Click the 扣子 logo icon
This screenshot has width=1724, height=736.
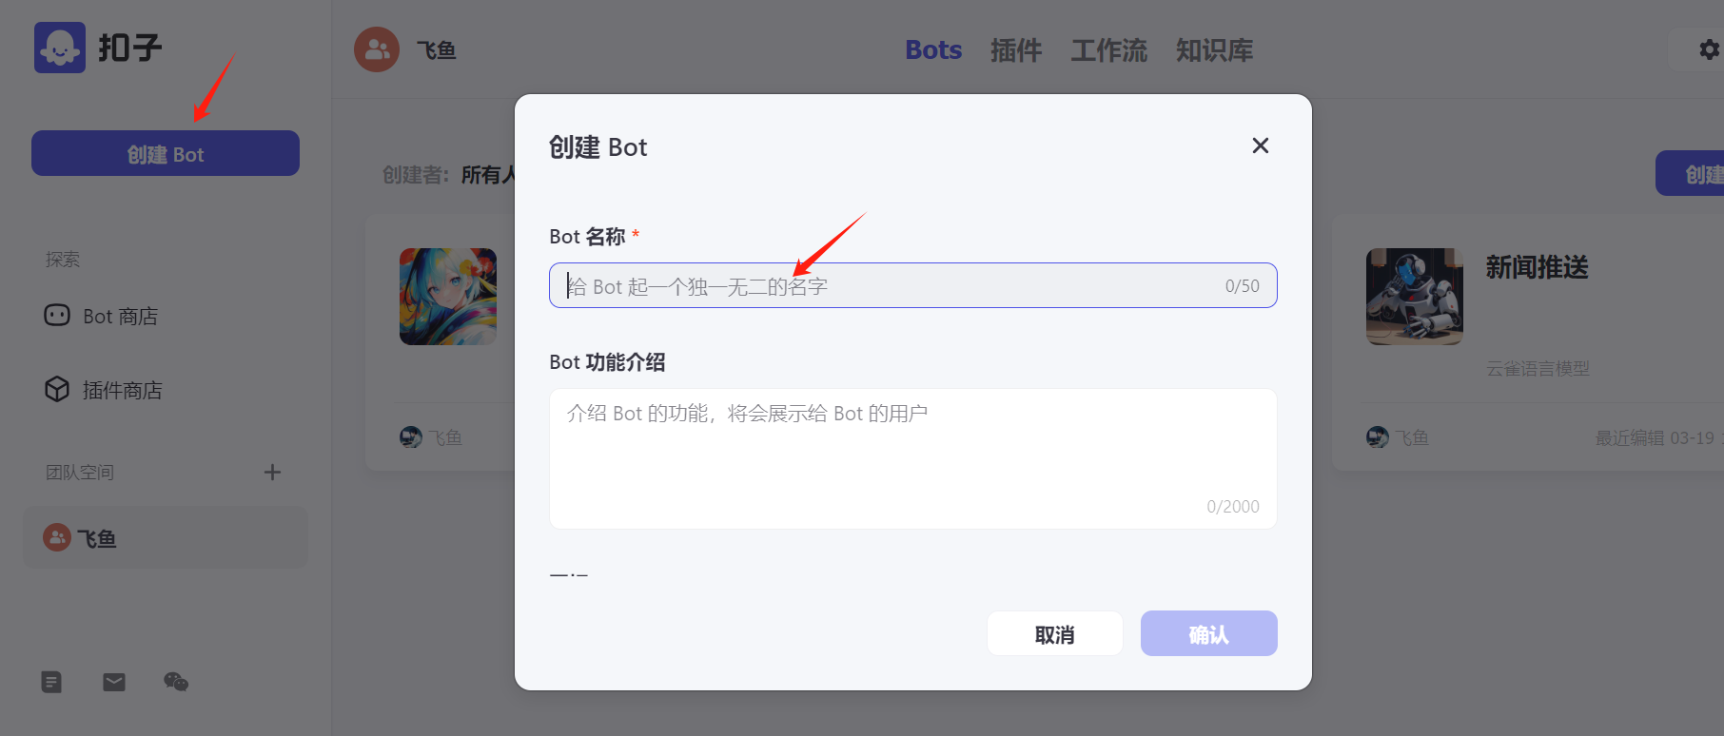pyautogui.click(x=59, y=48)
